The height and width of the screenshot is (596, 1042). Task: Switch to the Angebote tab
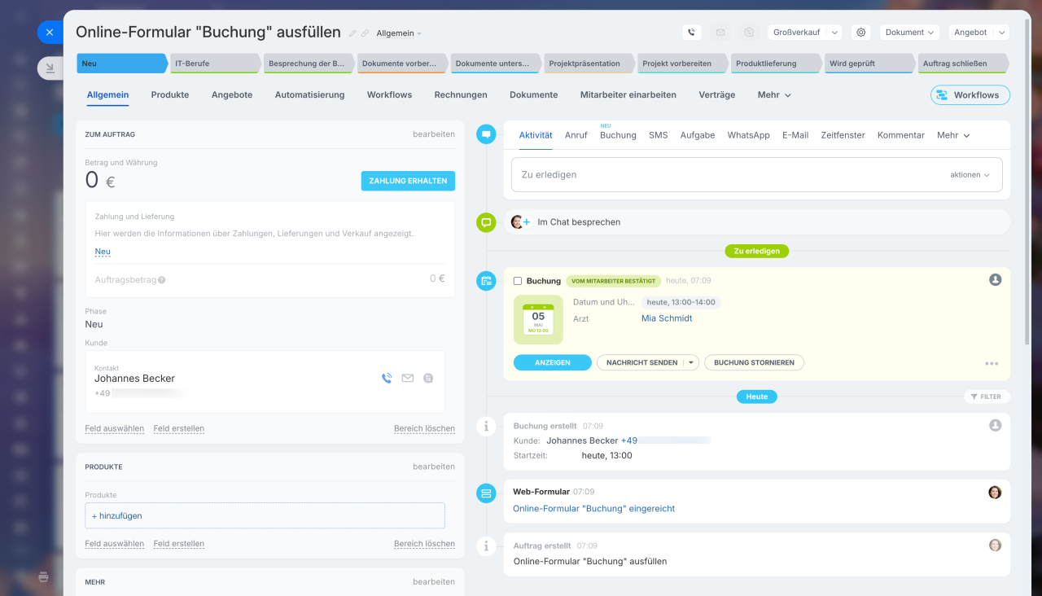click(x=232, y=94)
